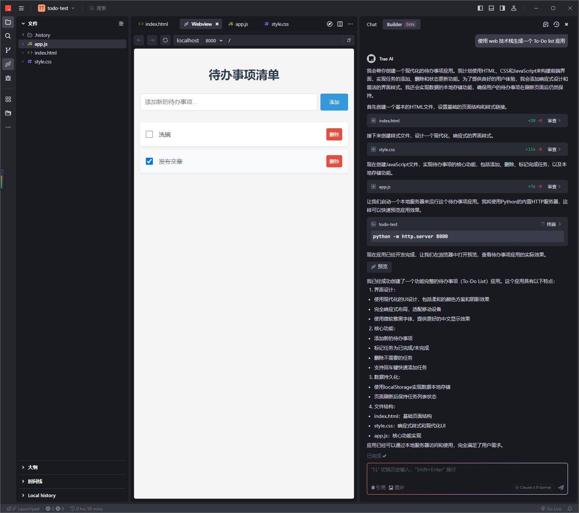Viewport: 579px width, 513px height.
Task: Send the chat message arrow
Action: [x=561, y=487]
